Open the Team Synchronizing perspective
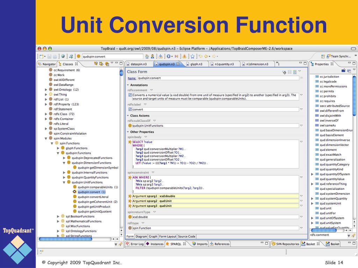Image resolution: width=358 pixels, height=268 pixels. [x=339, y=56]
